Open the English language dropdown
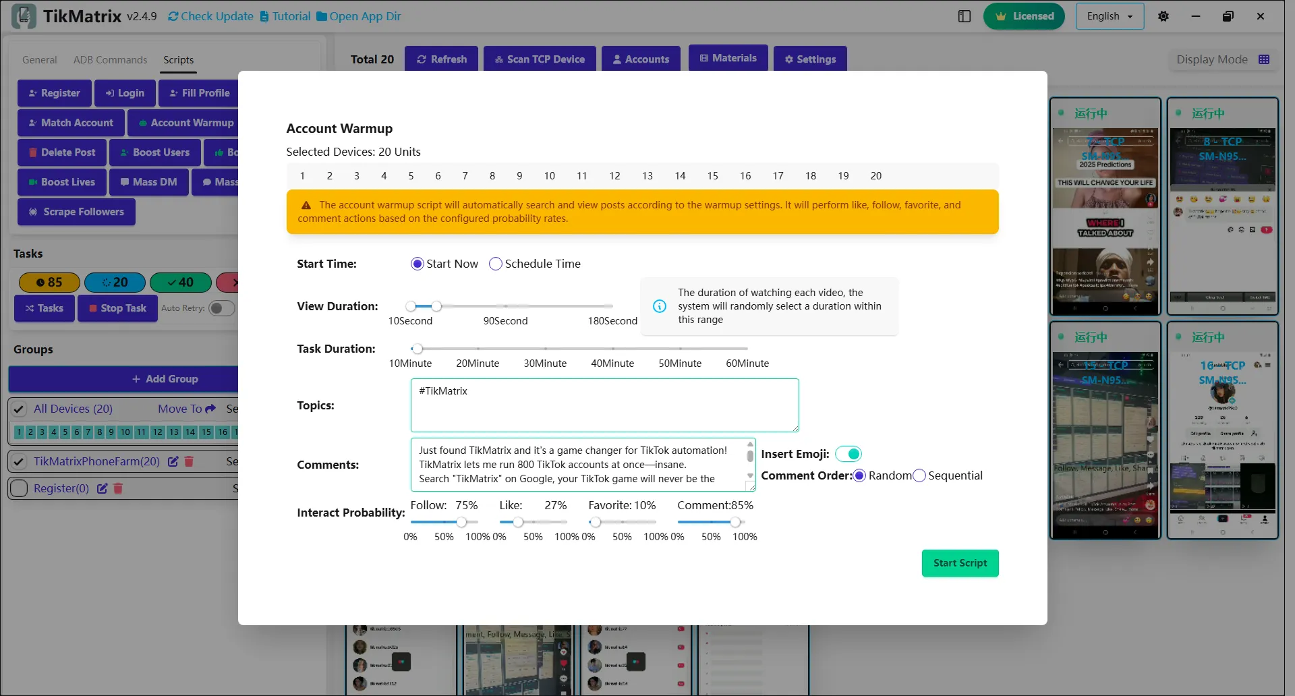Viewport: 1295px width, 696px height. (1110, 16)
